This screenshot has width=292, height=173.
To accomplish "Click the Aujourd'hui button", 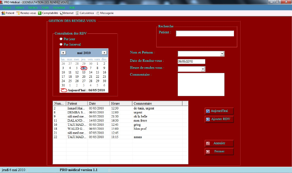I will 219,111.
